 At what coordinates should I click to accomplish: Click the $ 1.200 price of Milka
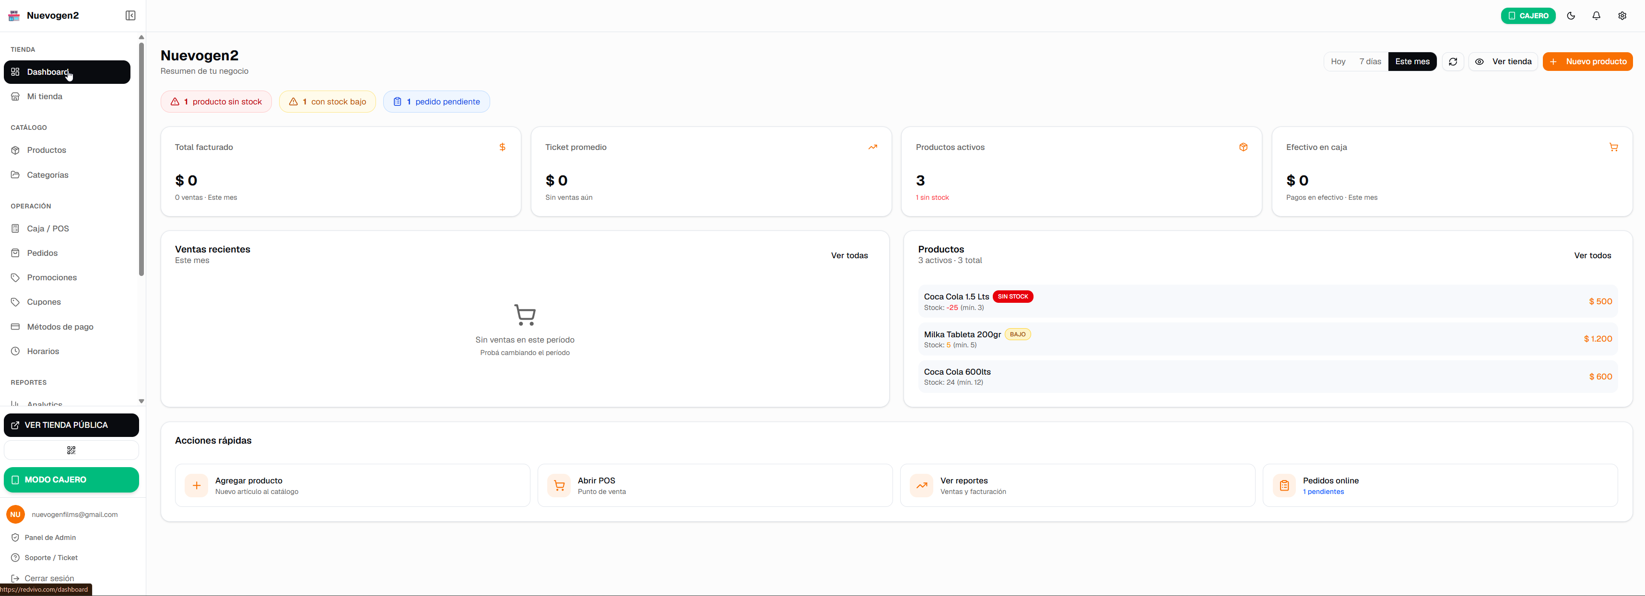tap(1598, 339)
